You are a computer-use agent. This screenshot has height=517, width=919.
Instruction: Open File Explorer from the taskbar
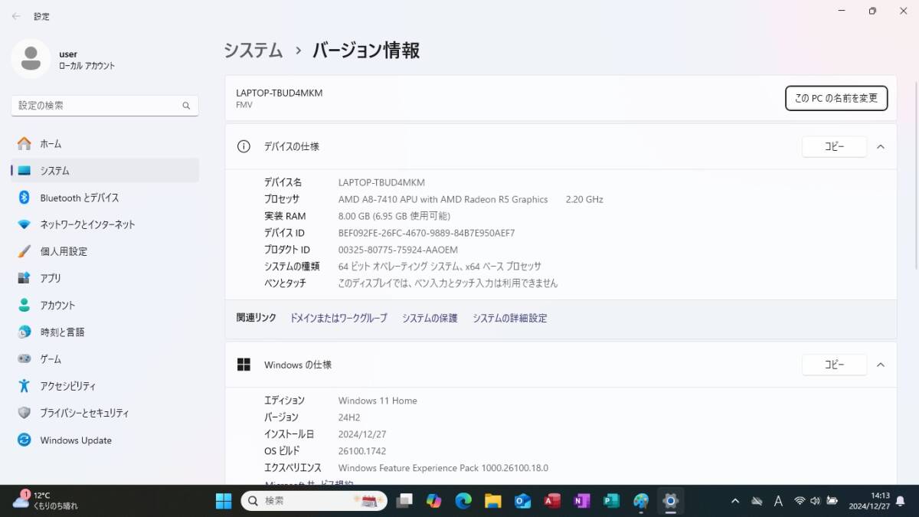493,501
